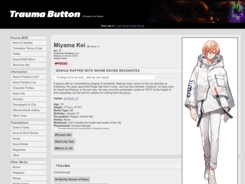Switch site to Light Mode

[x=122, y=26]
